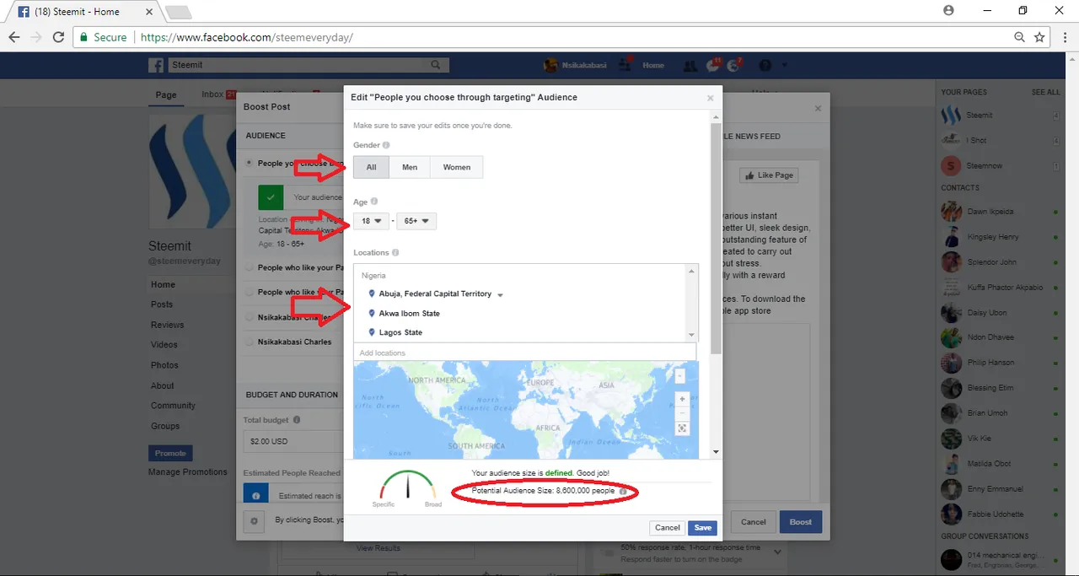1079x576 pixels.
Task: Select 'People you choose' radio in Boost Post
Action: (x=249, y=163)
